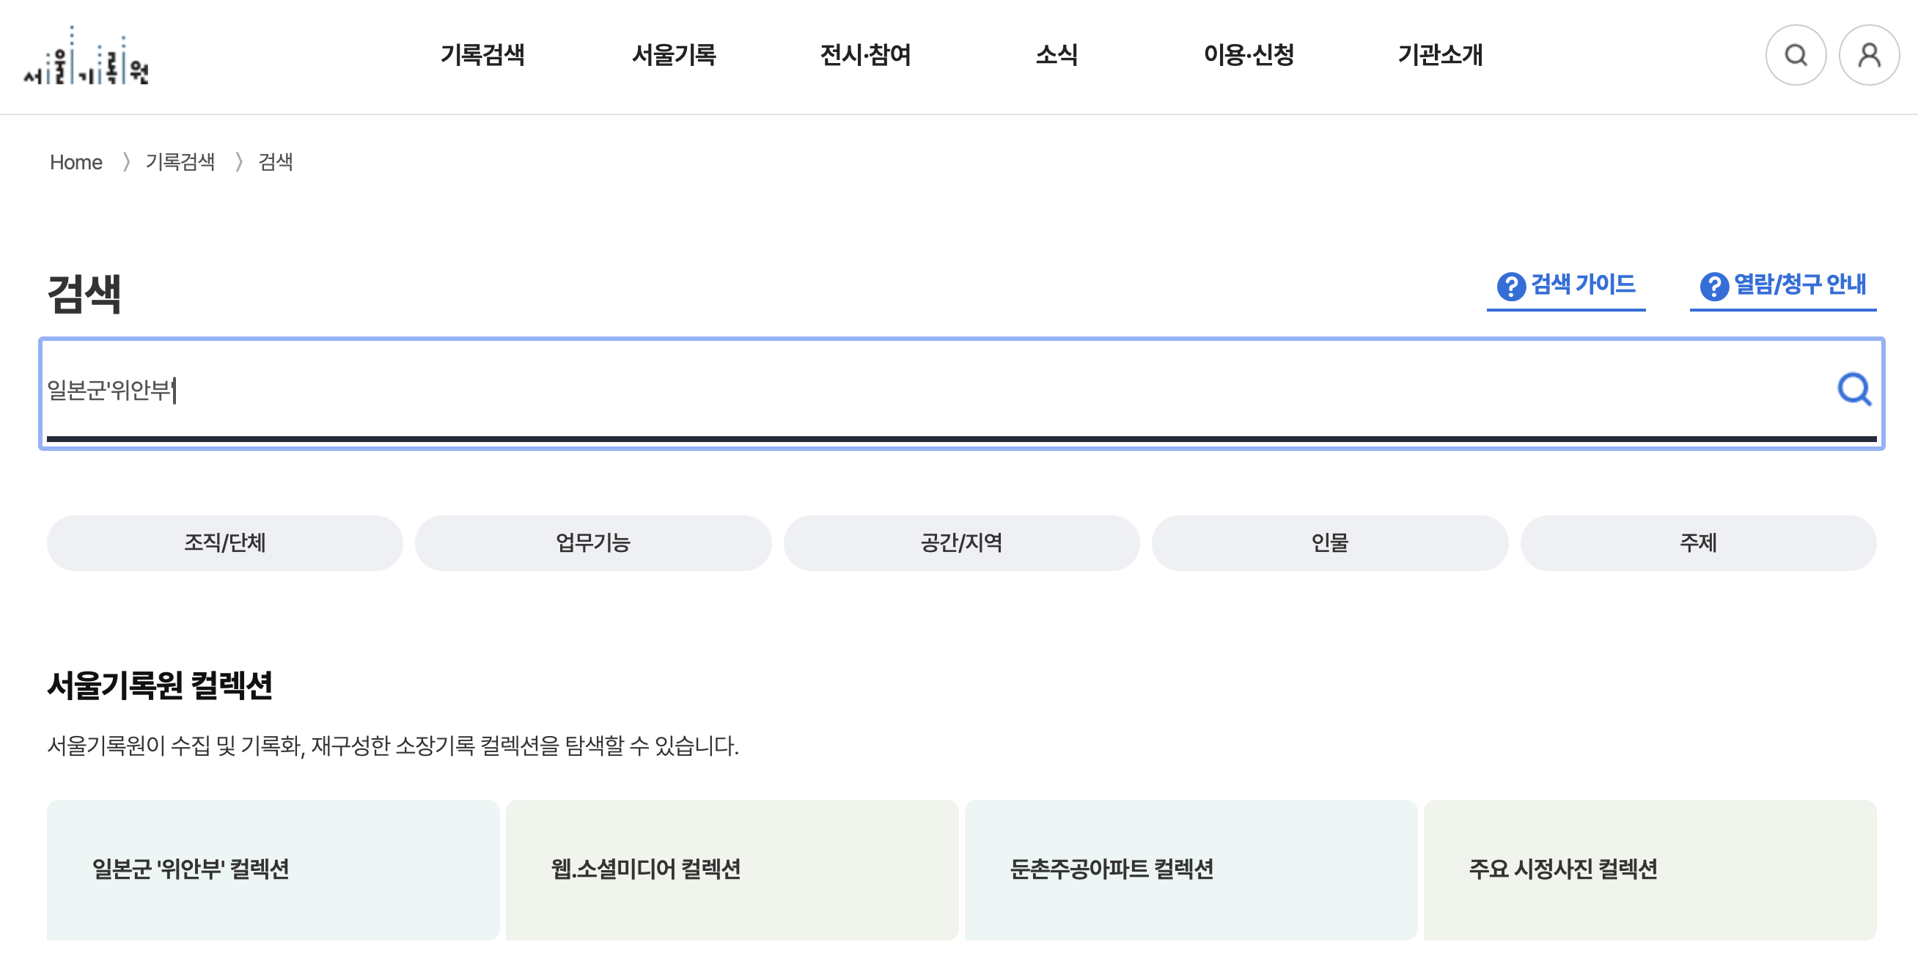The height and width of the screenshot is (975, 1918).
Task: Open the 기록검색 menu
Action: coord(482,55)
